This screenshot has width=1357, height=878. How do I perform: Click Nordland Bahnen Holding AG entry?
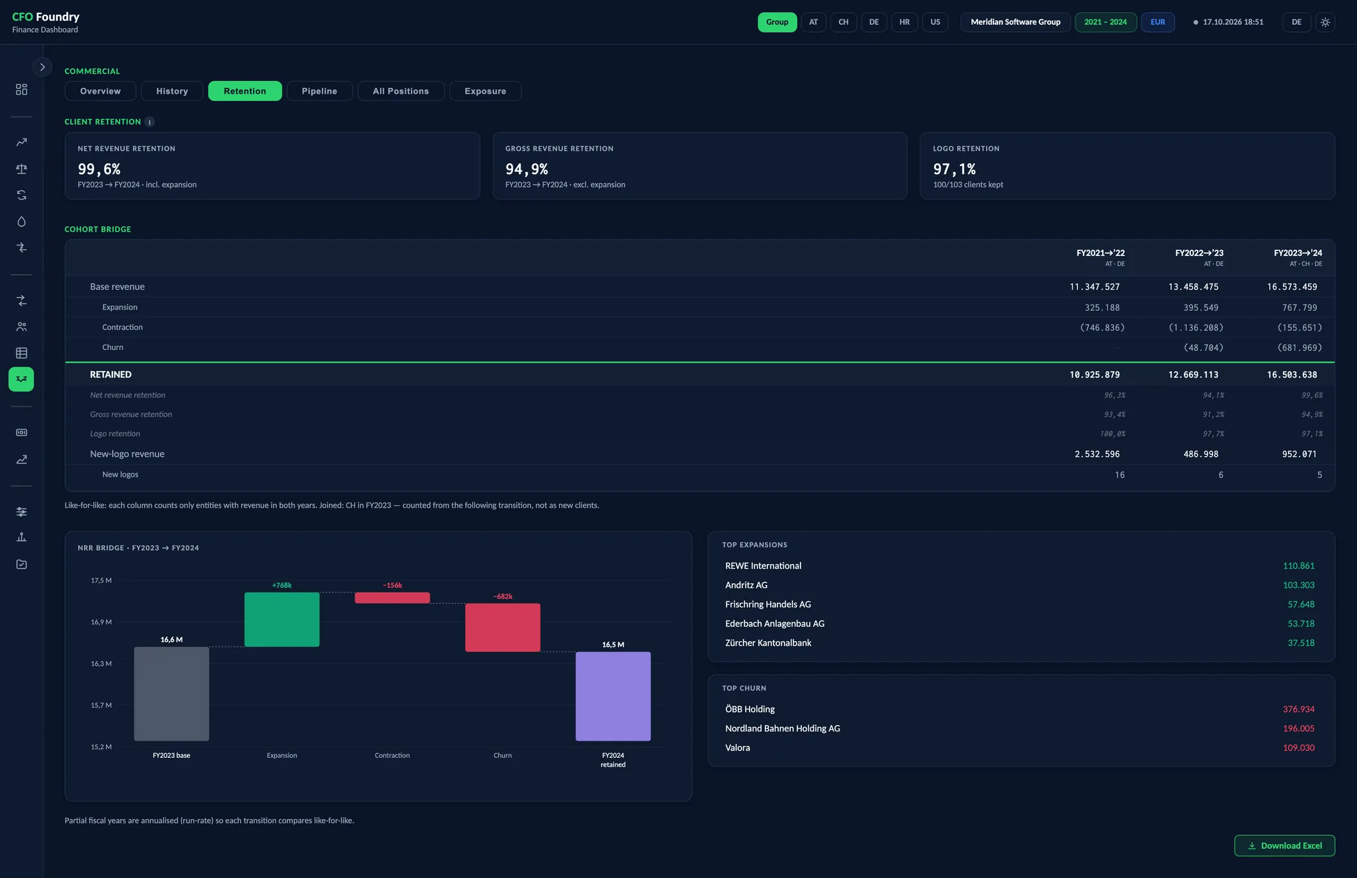[783, 729]
